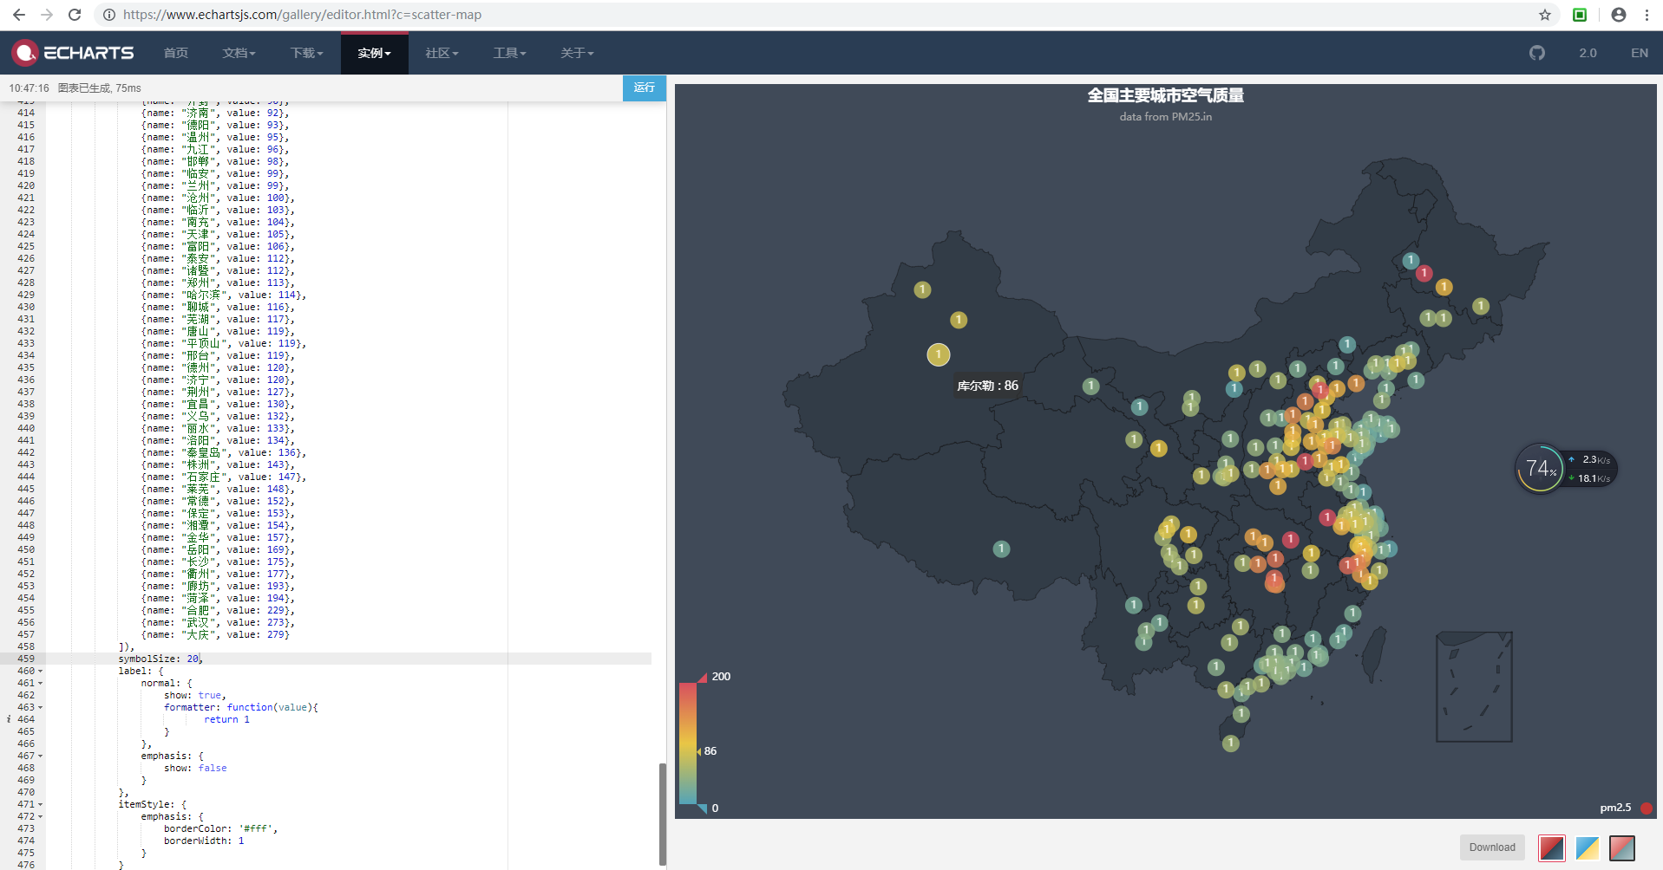Screen dimensions: 1663x870
Task: Select the 实例 tab in navigation
Action: point(374,53)
